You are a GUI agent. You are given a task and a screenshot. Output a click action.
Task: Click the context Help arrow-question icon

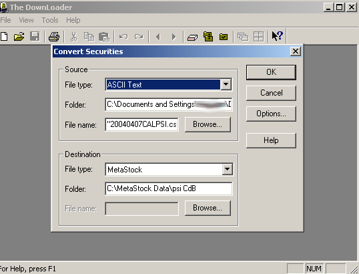pos(278,37)
